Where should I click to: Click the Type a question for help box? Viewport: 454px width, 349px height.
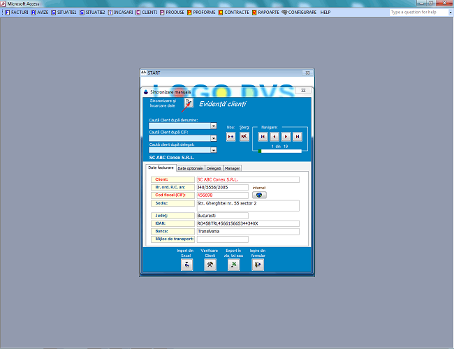419,12
